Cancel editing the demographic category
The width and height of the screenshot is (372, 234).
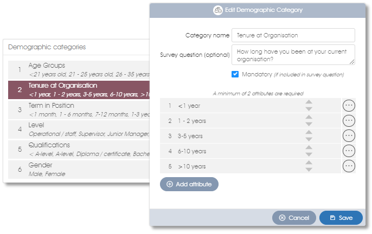(294, 218)
